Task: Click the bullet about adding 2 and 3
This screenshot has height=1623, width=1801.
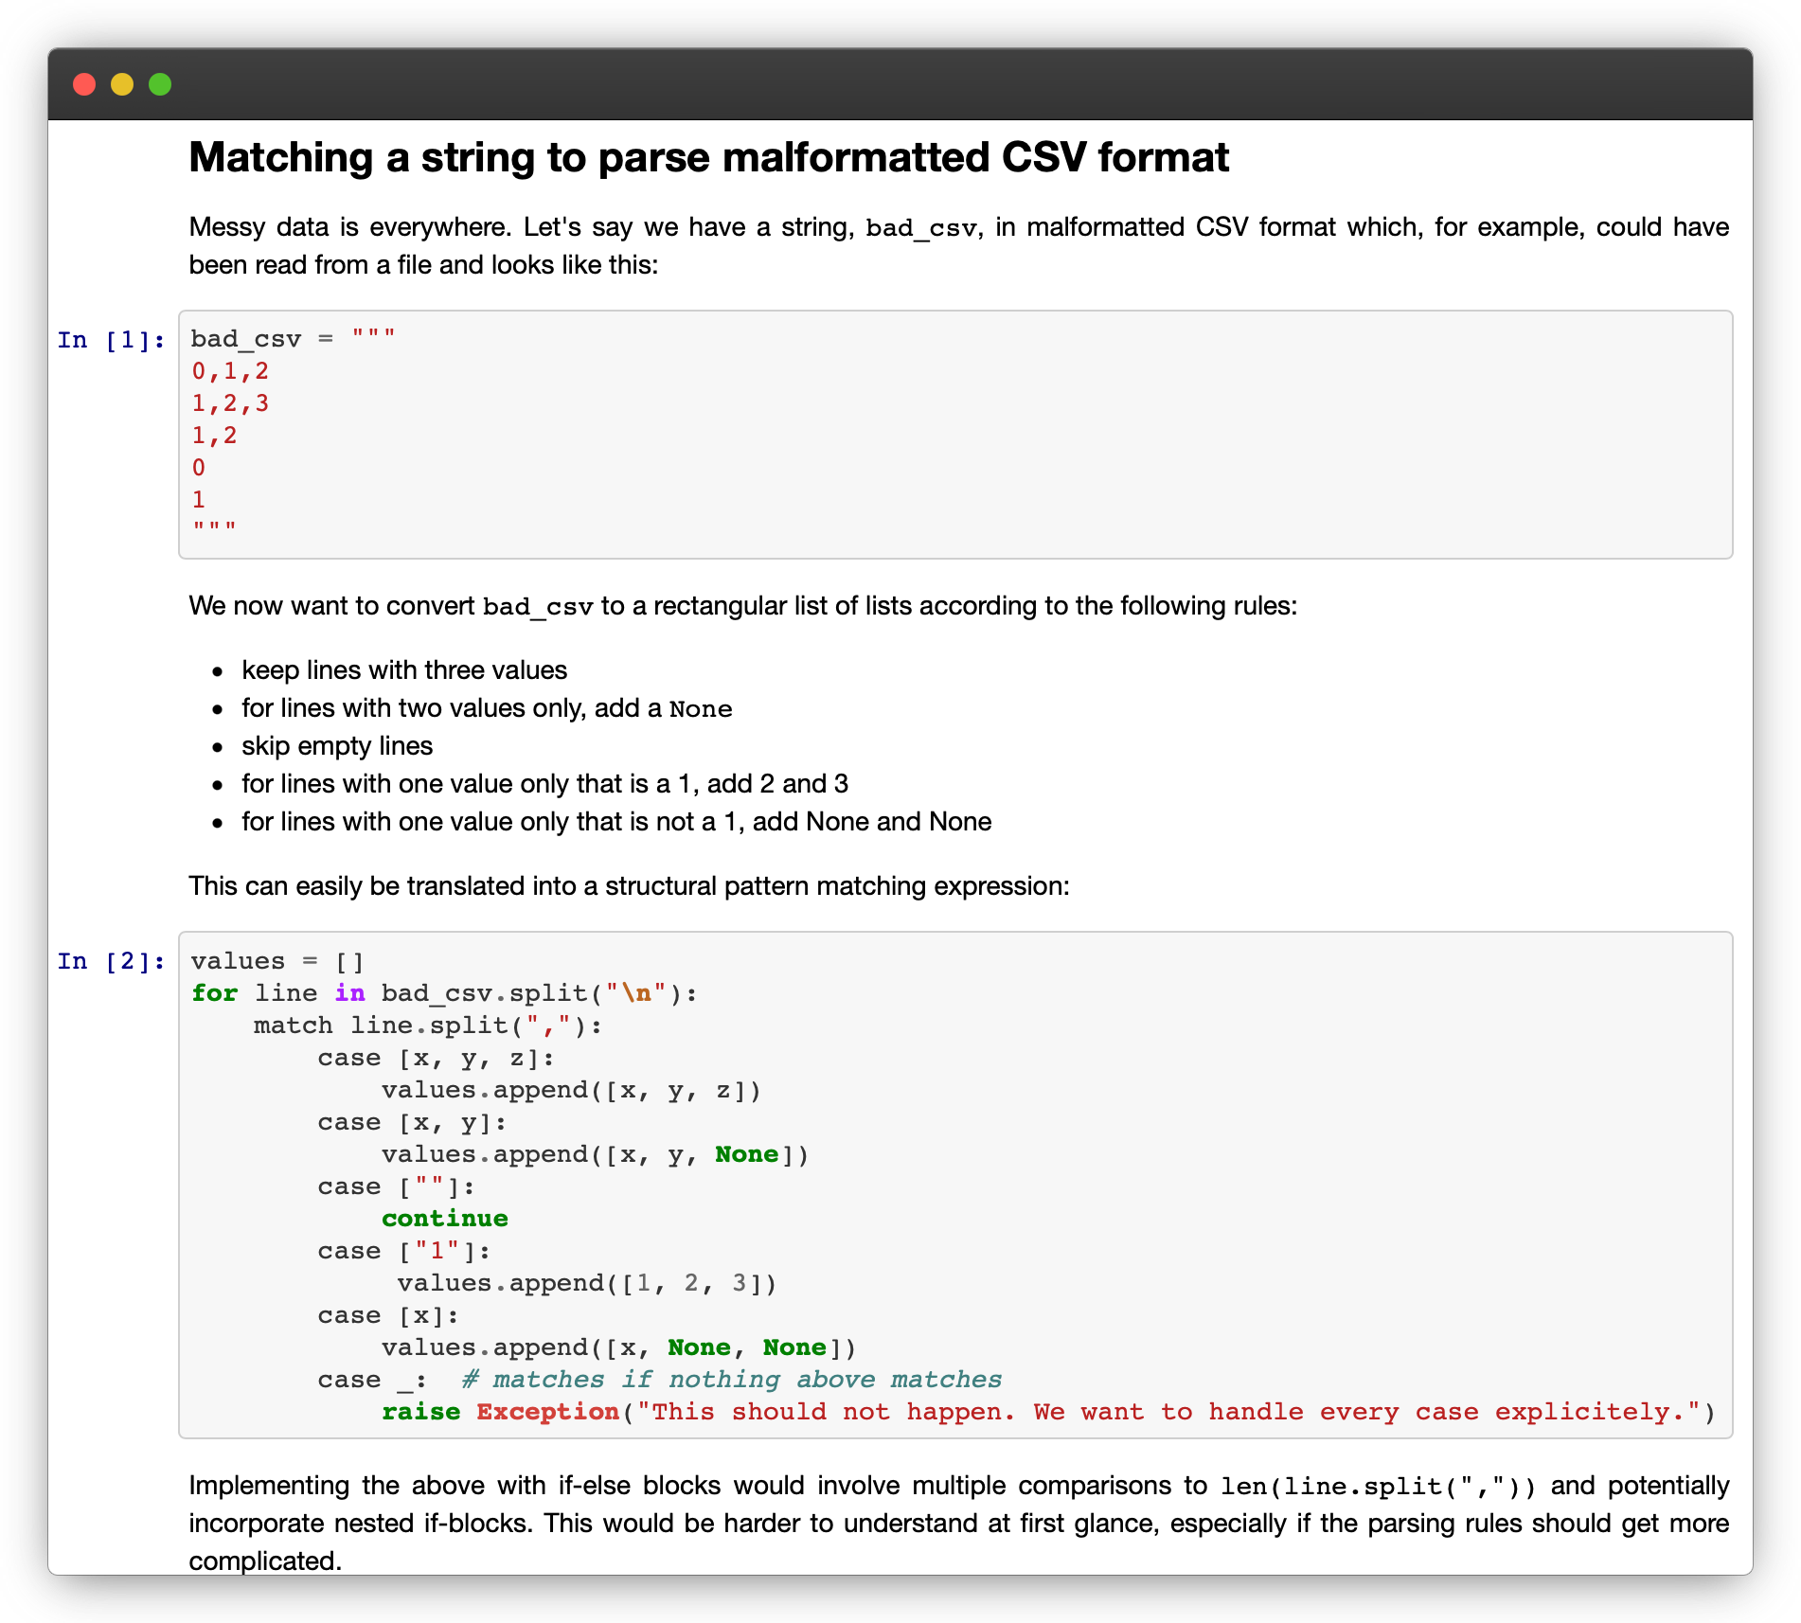Action: (544, 784)
